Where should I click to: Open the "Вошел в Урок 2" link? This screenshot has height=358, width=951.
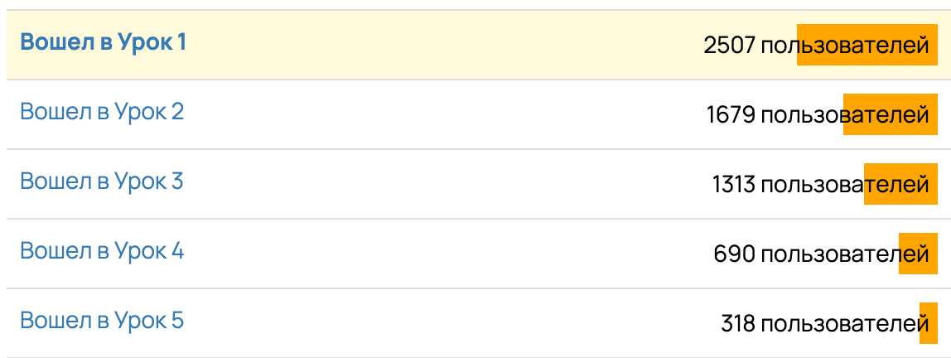click(102, 112)
